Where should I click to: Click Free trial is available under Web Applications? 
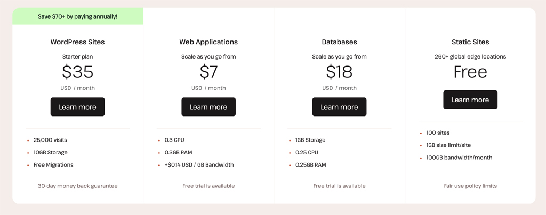(208, 186)
